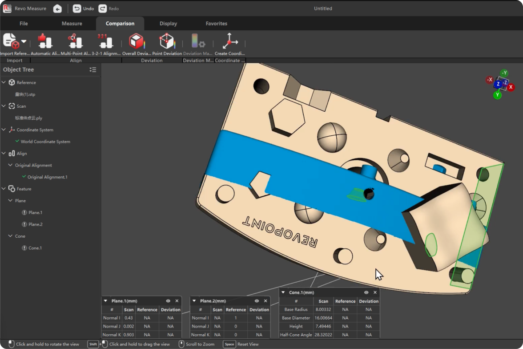Toggle visibility of Cone.1 data panel
Screen dimensions: 523x349
(366, 292)
